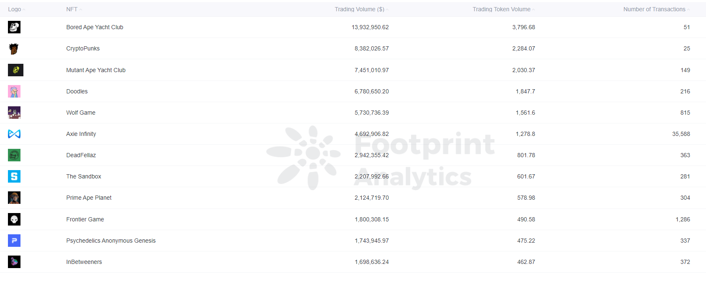Select Psychedelics Anonymous Genesis name
706x281 pixels.
pos(111,241)
